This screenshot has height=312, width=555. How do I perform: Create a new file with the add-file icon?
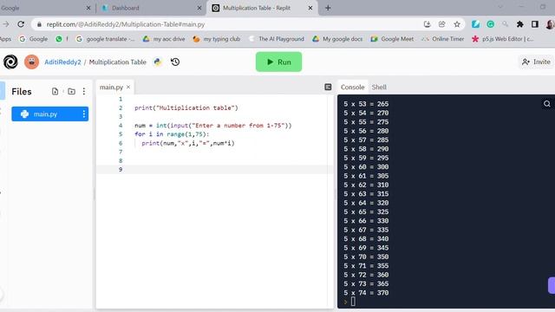point(55,91)
